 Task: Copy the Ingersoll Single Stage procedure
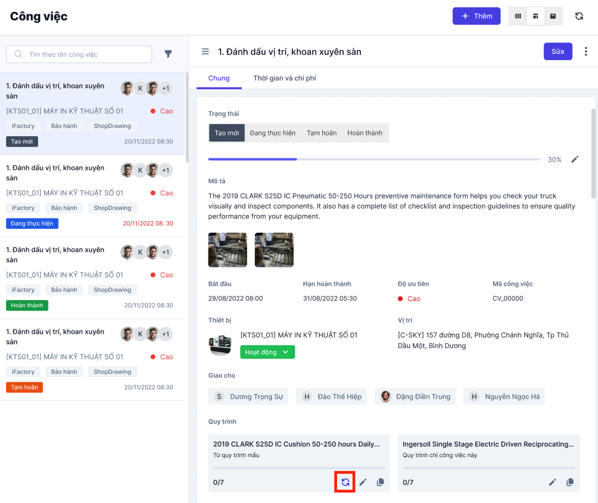(x=570, y=482)
